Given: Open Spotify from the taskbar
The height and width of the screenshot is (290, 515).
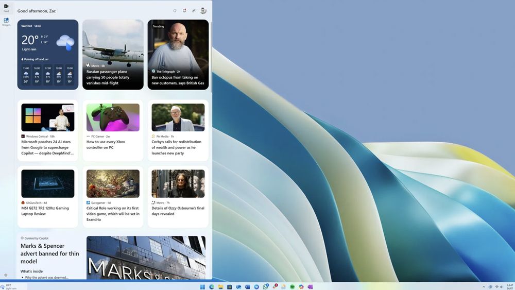Looking at the screenshot, I should pos(292,287).
